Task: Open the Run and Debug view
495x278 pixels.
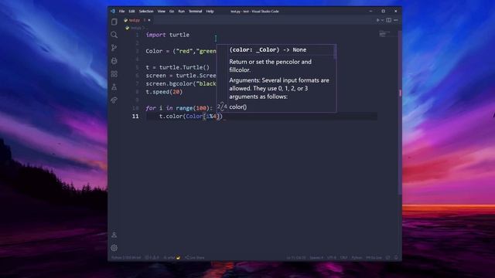Action: click(x=114, y=61)
